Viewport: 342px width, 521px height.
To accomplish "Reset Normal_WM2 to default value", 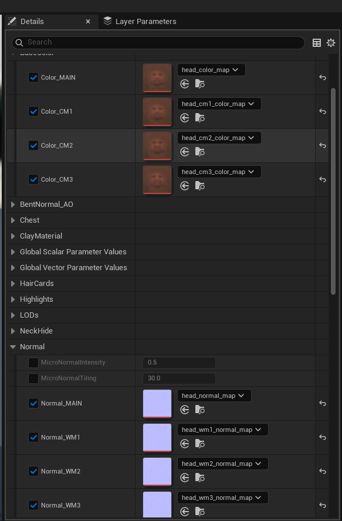I will coord(323,471).
